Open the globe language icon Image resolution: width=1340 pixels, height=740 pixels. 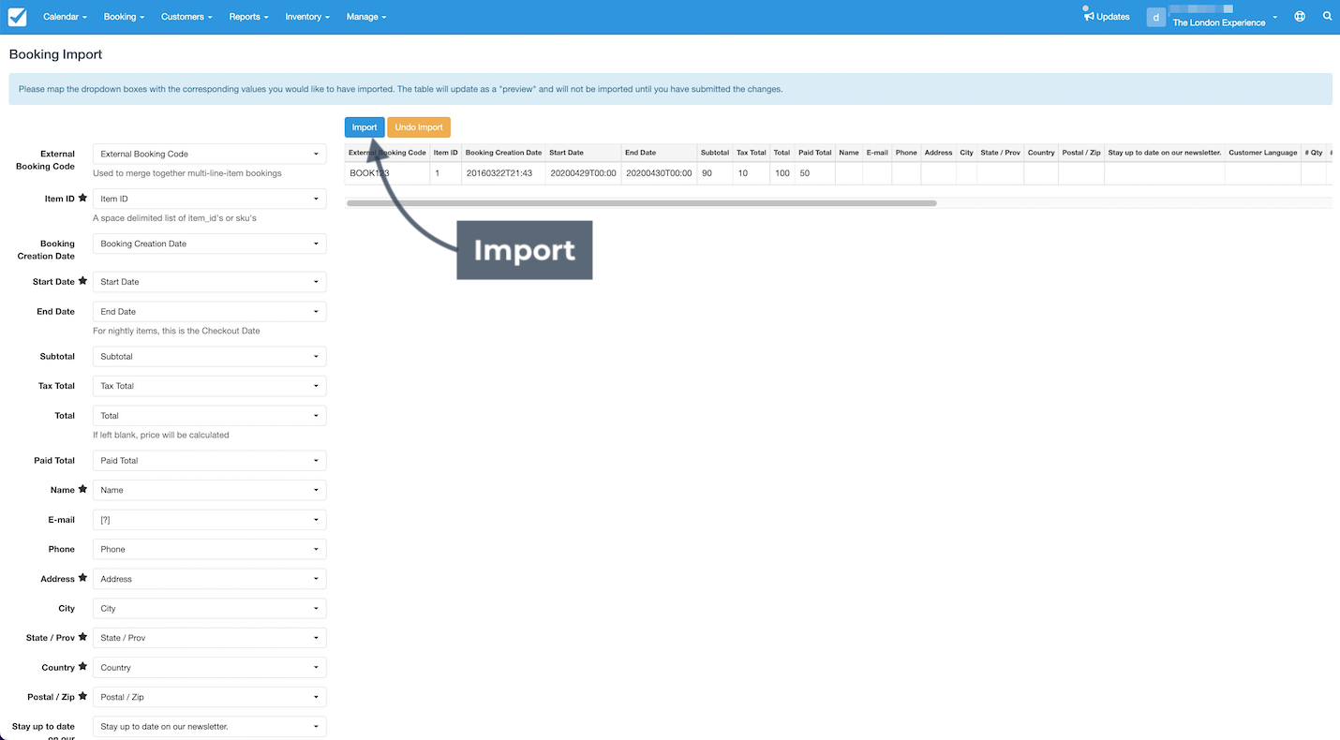tap(1300, 17)
